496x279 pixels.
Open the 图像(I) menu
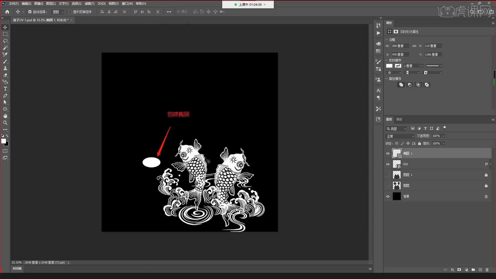[x=39, y=4]
